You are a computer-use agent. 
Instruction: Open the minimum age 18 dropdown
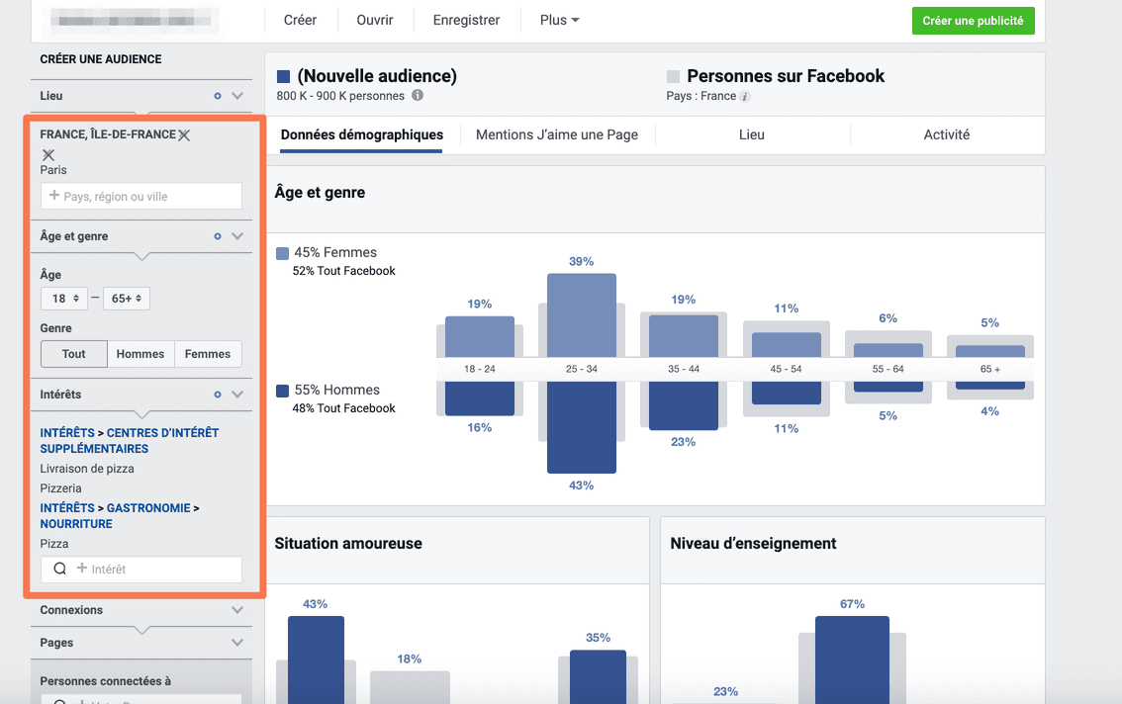65,299
